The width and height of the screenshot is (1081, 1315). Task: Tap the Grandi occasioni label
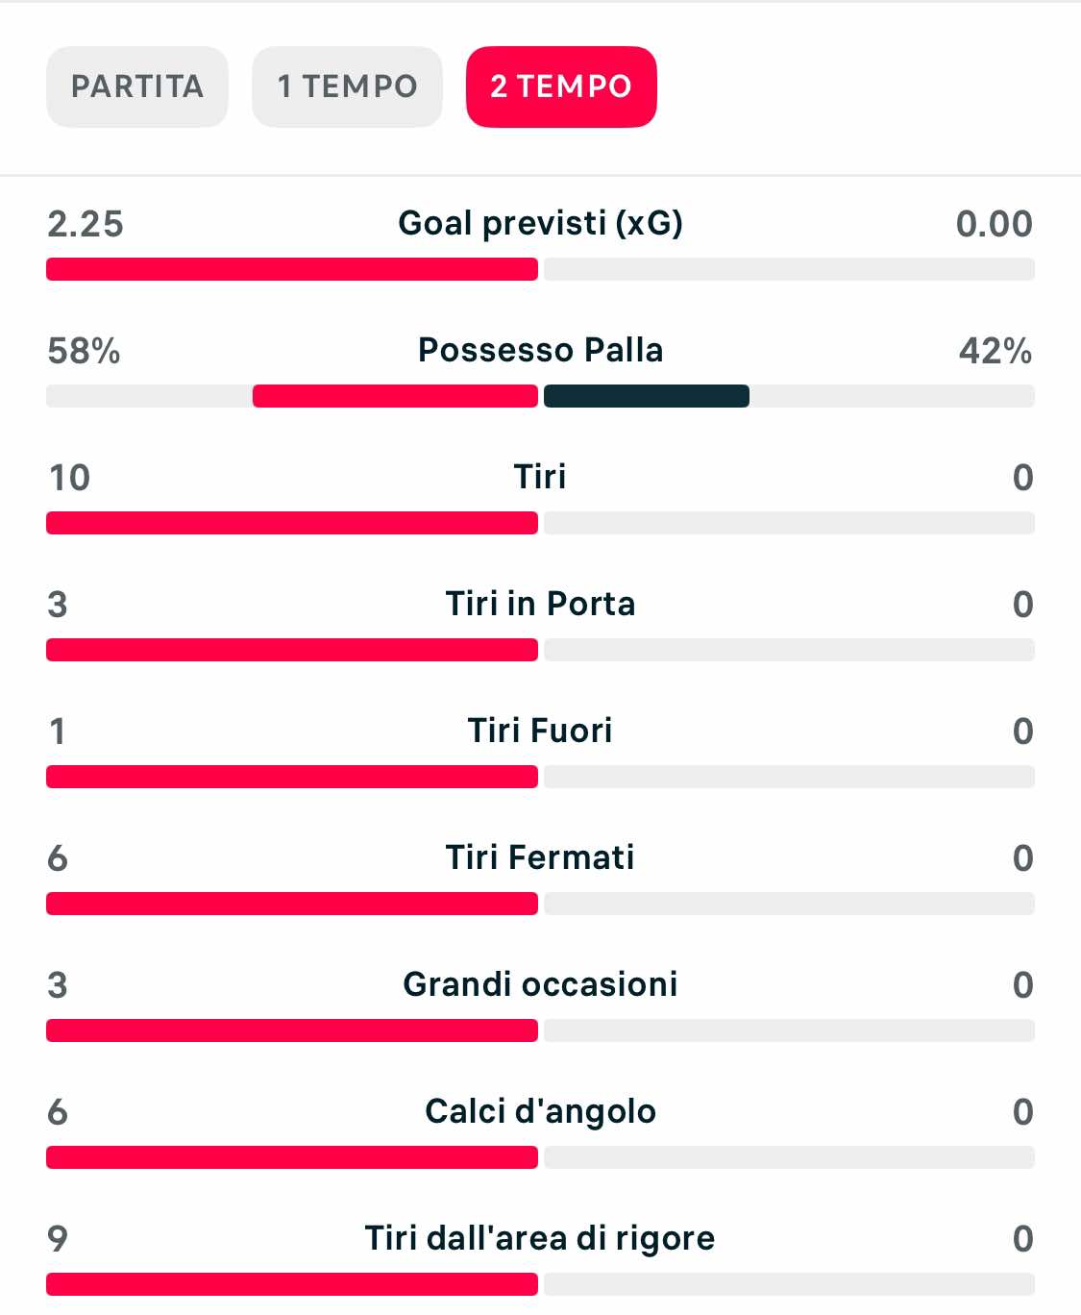click(x=540, y=984)
